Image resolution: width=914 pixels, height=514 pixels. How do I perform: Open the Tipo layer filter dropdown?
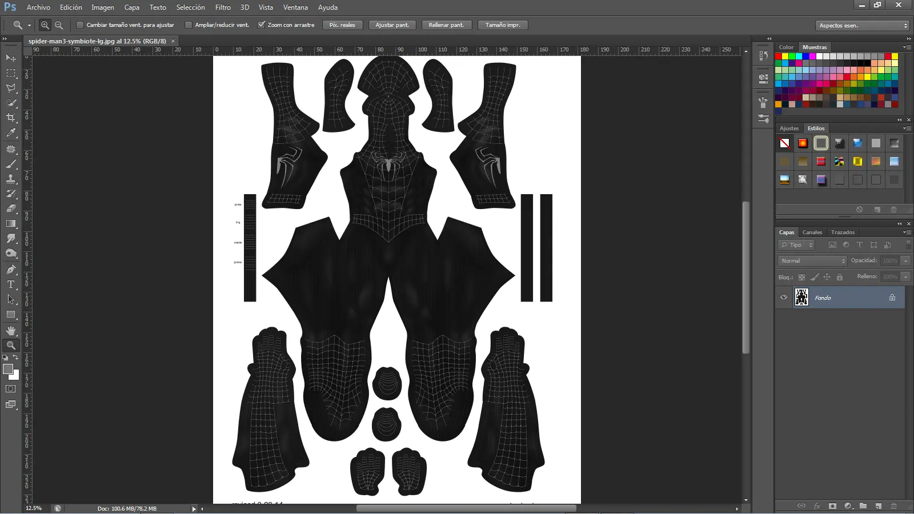pyautogui.click(x=796, y=245)
